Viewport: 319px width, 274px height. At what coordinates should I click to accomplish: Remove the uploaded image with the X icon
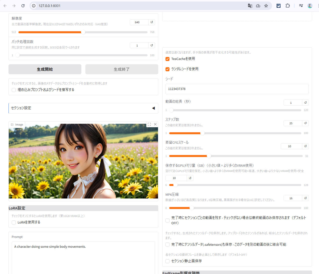click(x=155, y=124)
